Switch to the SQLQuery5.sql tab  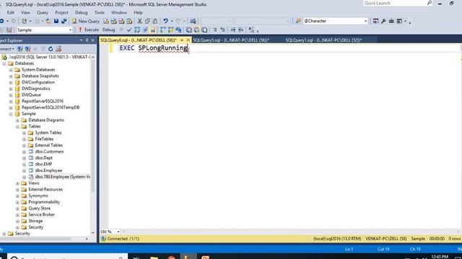[x=231, y=40]
